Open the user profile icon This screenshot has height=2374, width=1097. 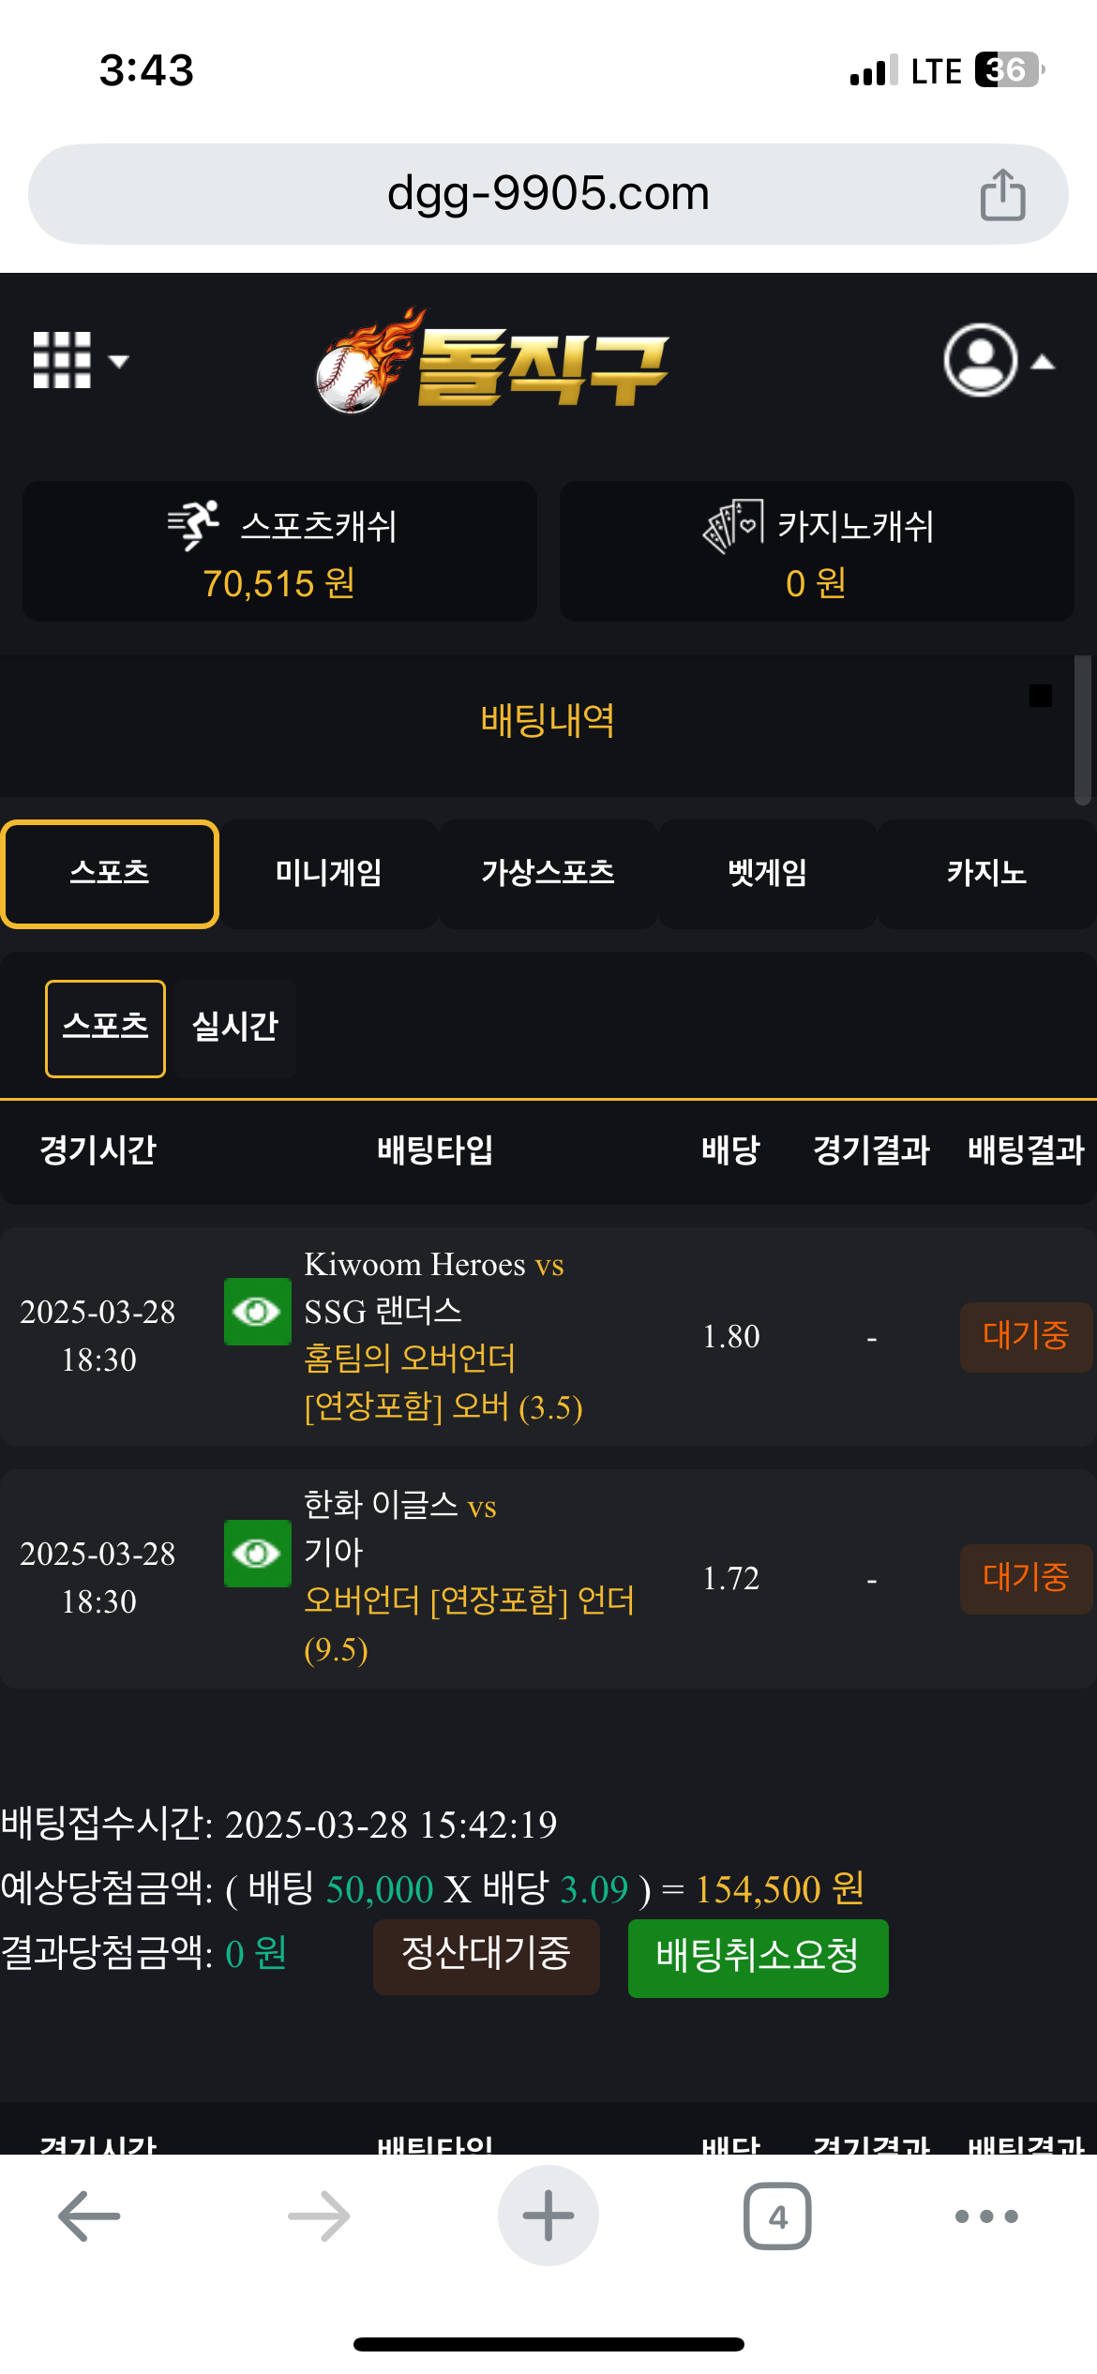click(980, 360)
